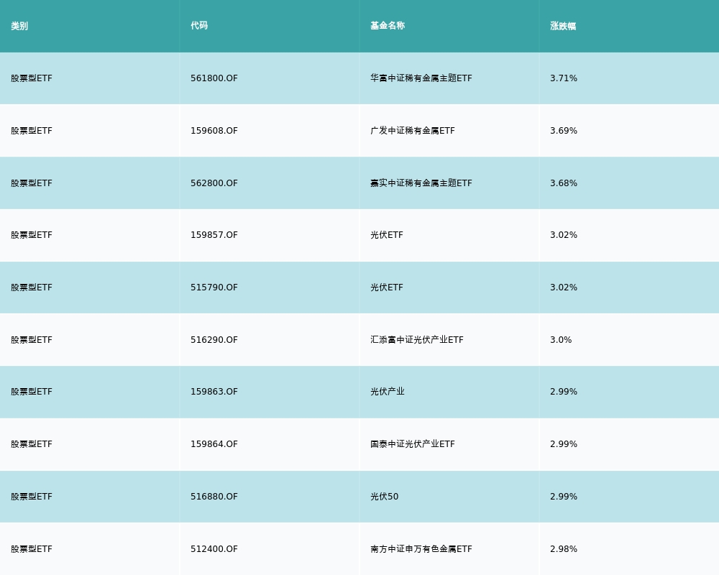
Task: Click 光伏ETF name in the 159857.OF row
Action: 387,235
